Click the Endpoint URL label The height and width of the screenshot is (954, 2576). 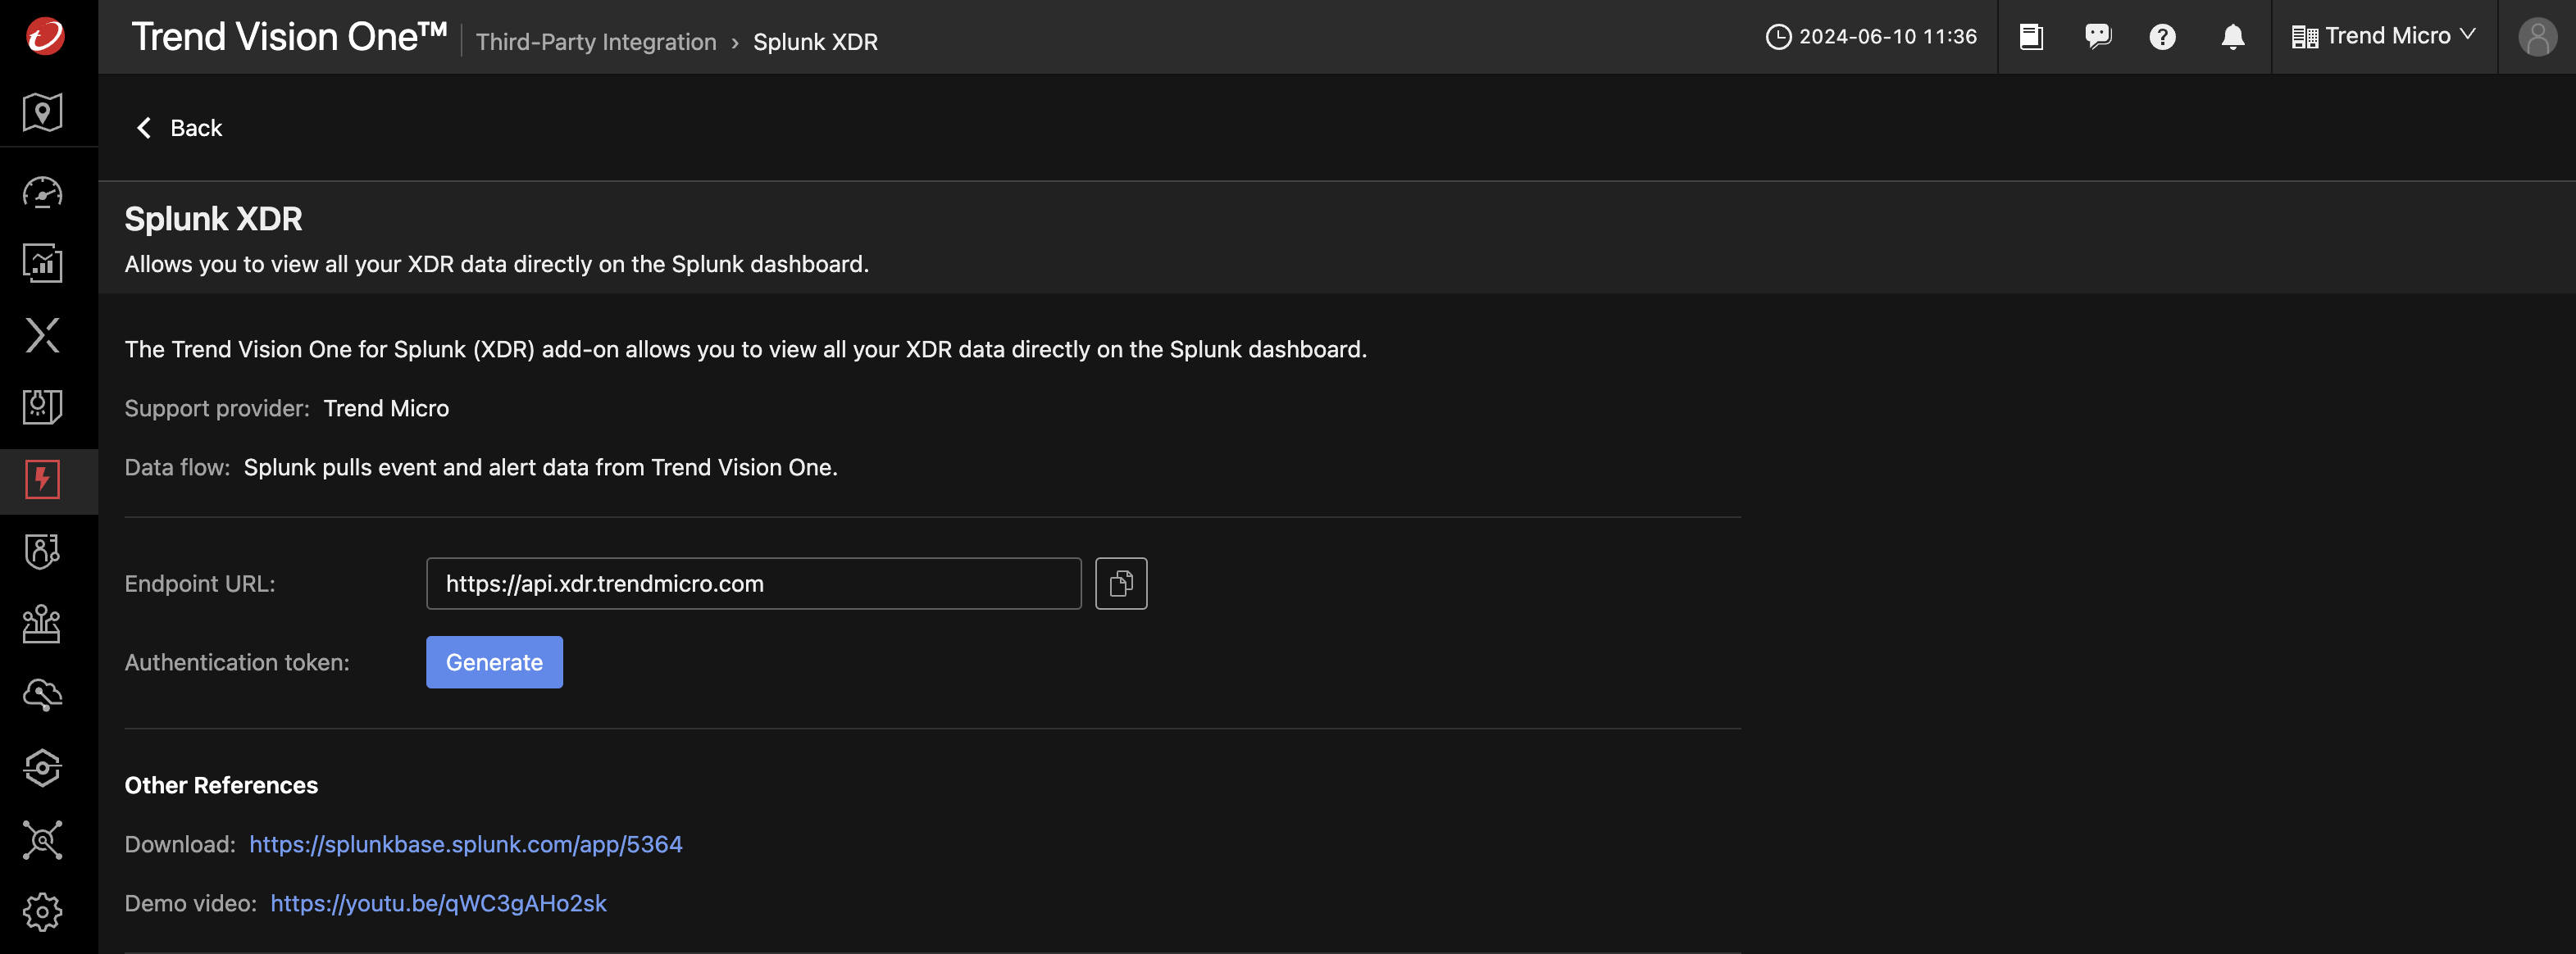click(200, 583)
